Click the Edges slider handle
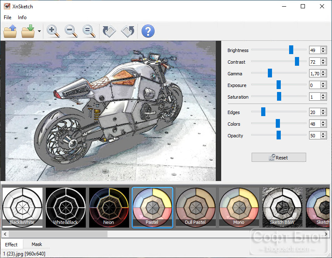This screenshot has width=332, height=258. 263,112
